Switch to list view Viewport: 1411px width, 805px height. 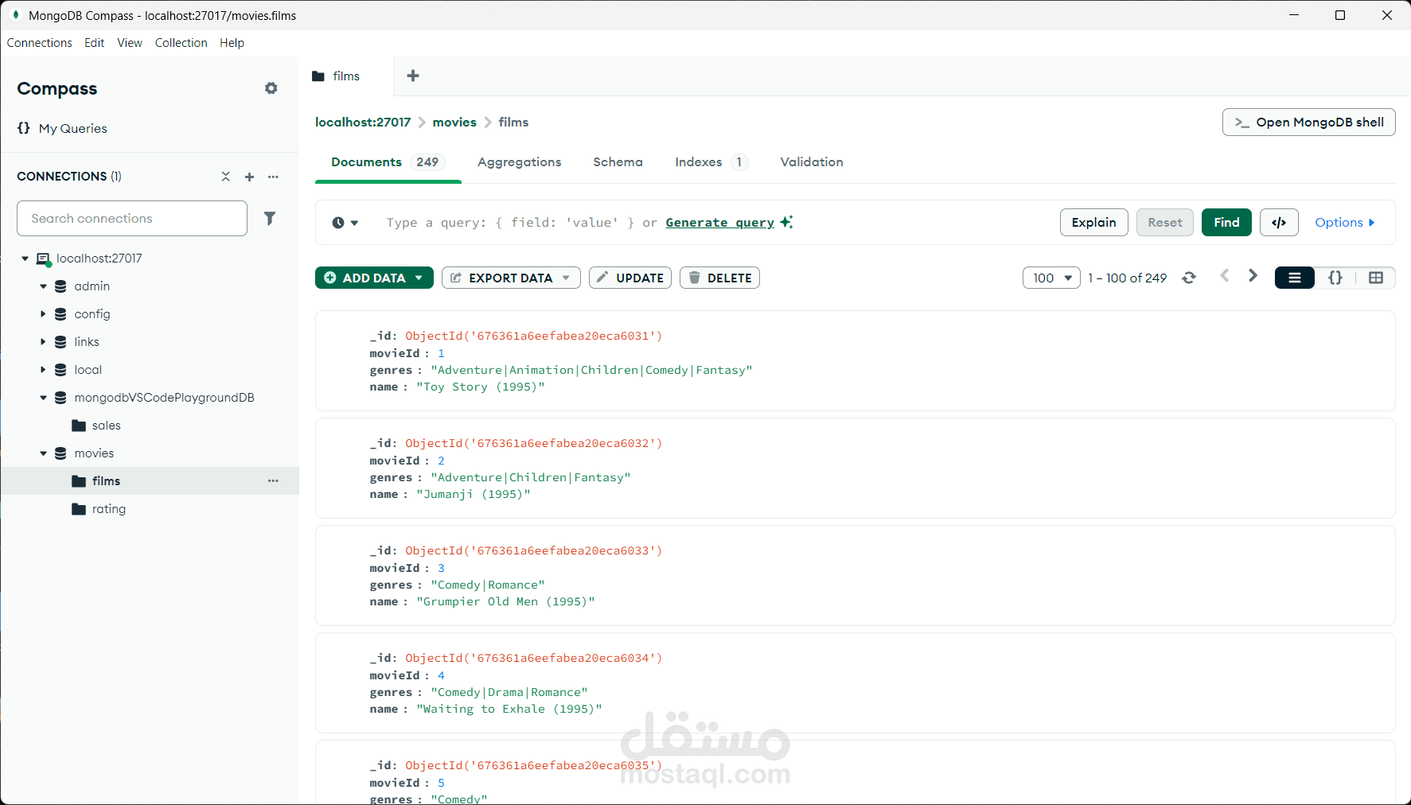pyautogui.click(x=1295, y=278)
